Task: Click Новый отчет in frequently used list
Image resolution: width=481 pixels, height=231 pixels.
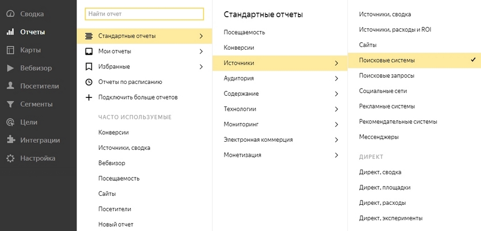Action: coord(115,225)
